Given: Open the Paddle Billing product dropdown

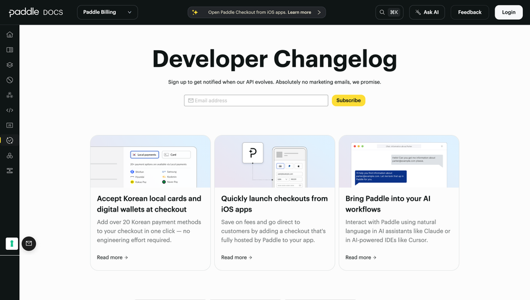Looking at the screenshot, I should (107, 12).
